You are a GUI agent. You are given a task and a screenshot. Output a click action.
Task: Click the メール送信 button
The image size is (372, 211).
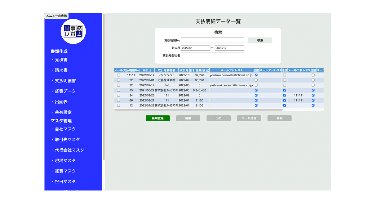249,118
